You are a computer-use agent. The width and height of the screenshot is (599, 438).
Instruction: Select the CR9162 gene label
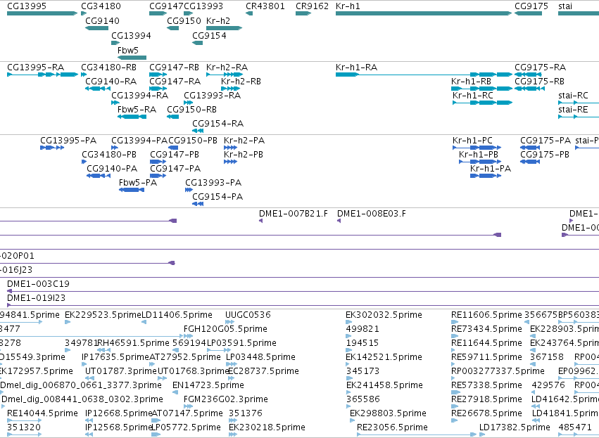[312, 6]
